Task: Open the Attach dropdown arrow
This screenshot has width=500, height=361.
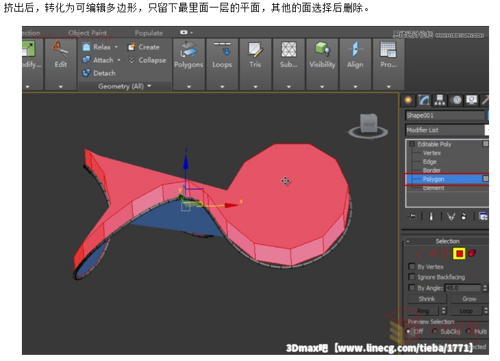Action: 119,60
